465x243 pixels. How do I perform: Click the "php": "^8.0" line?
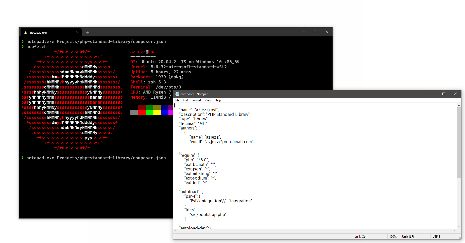[x=197, y=160]
